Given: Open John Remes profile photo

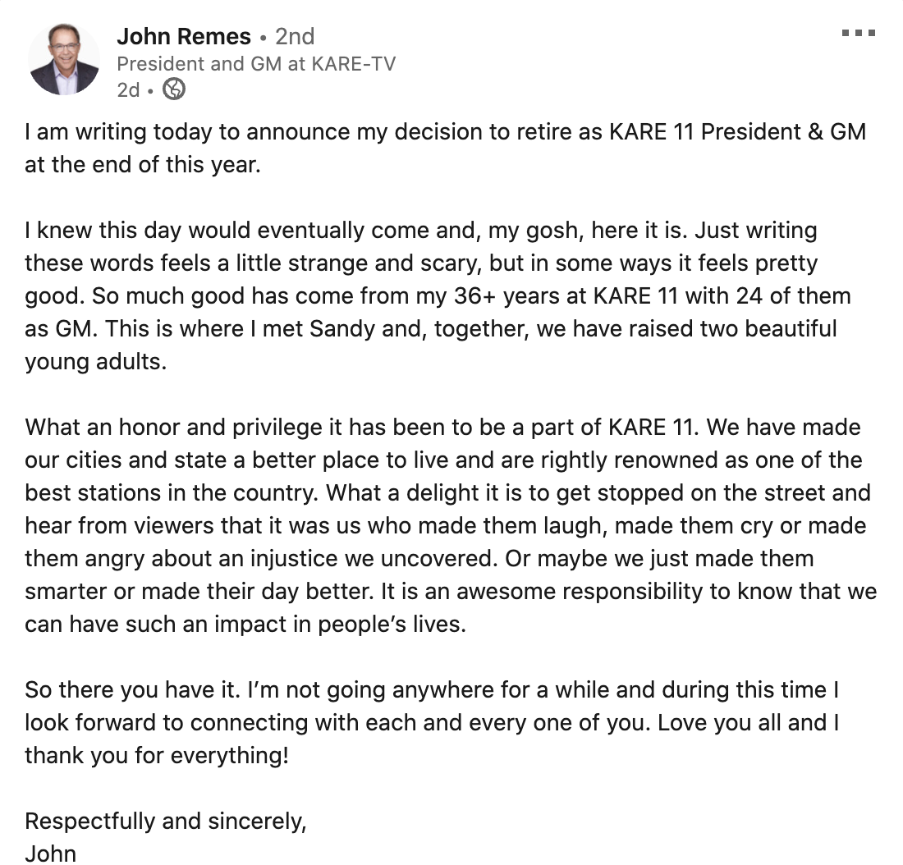Looking at the screenshot, I should (x=63, y=59).
